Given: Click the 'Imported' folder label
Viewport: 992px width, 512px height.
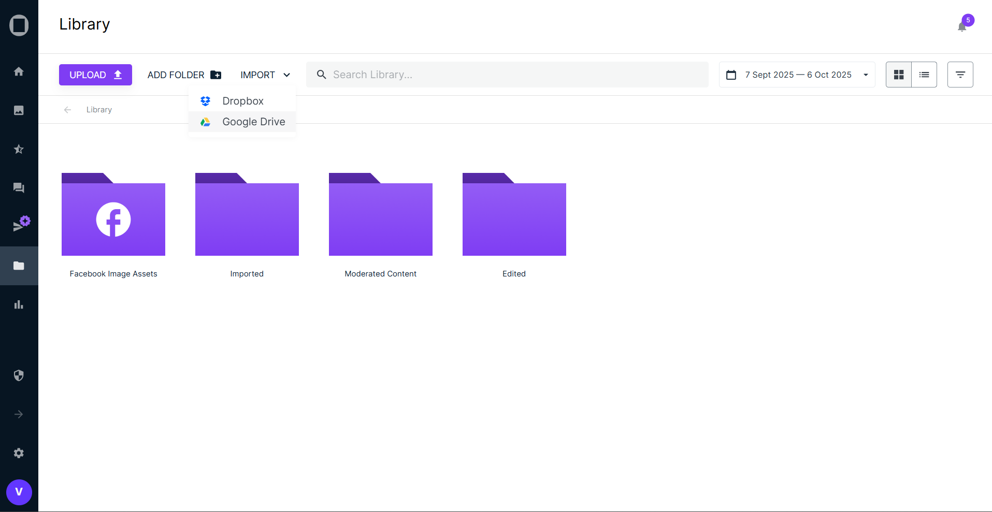Looking at the screenshot, I should (x=247, y=274).
